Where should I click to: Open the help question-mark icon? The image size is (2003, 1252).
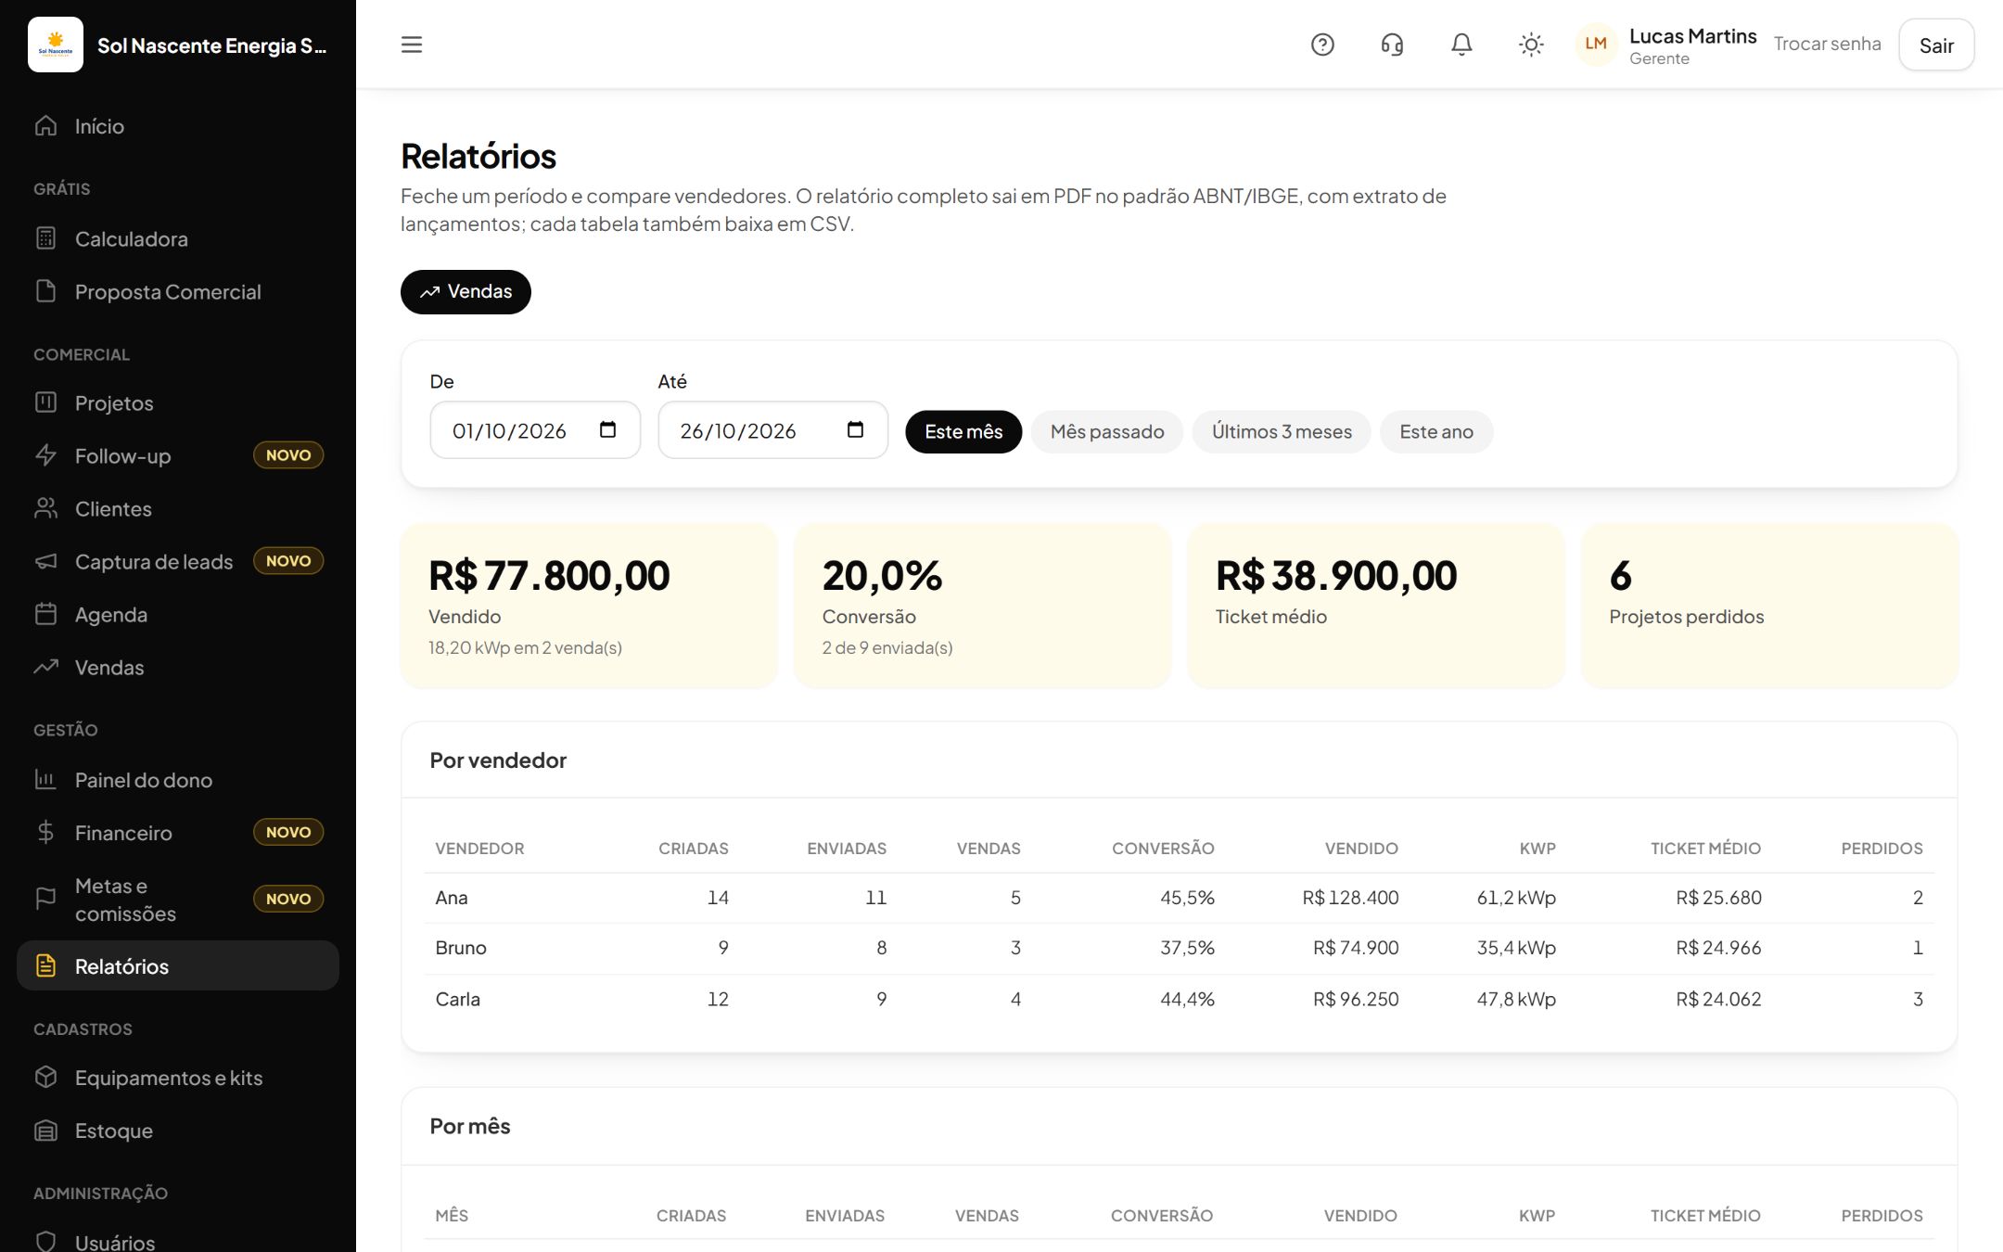point(1322,45)
